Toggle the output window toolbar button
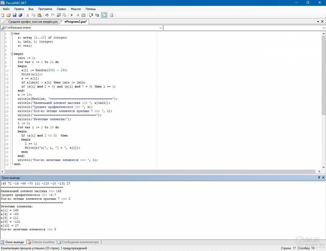The width and height of the screenshot is (326, 251). point(104,15)
